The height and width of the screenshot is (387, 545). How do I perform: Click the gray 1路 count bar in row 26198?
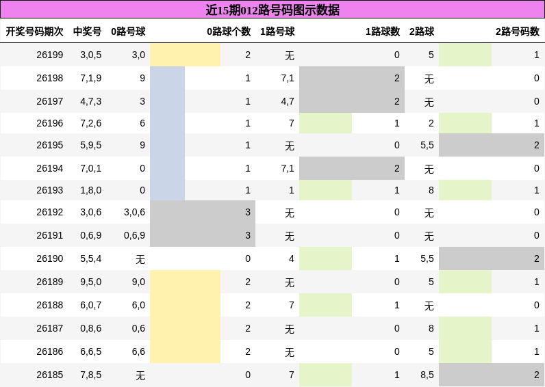pyautogui.click(x=352, y=78)
